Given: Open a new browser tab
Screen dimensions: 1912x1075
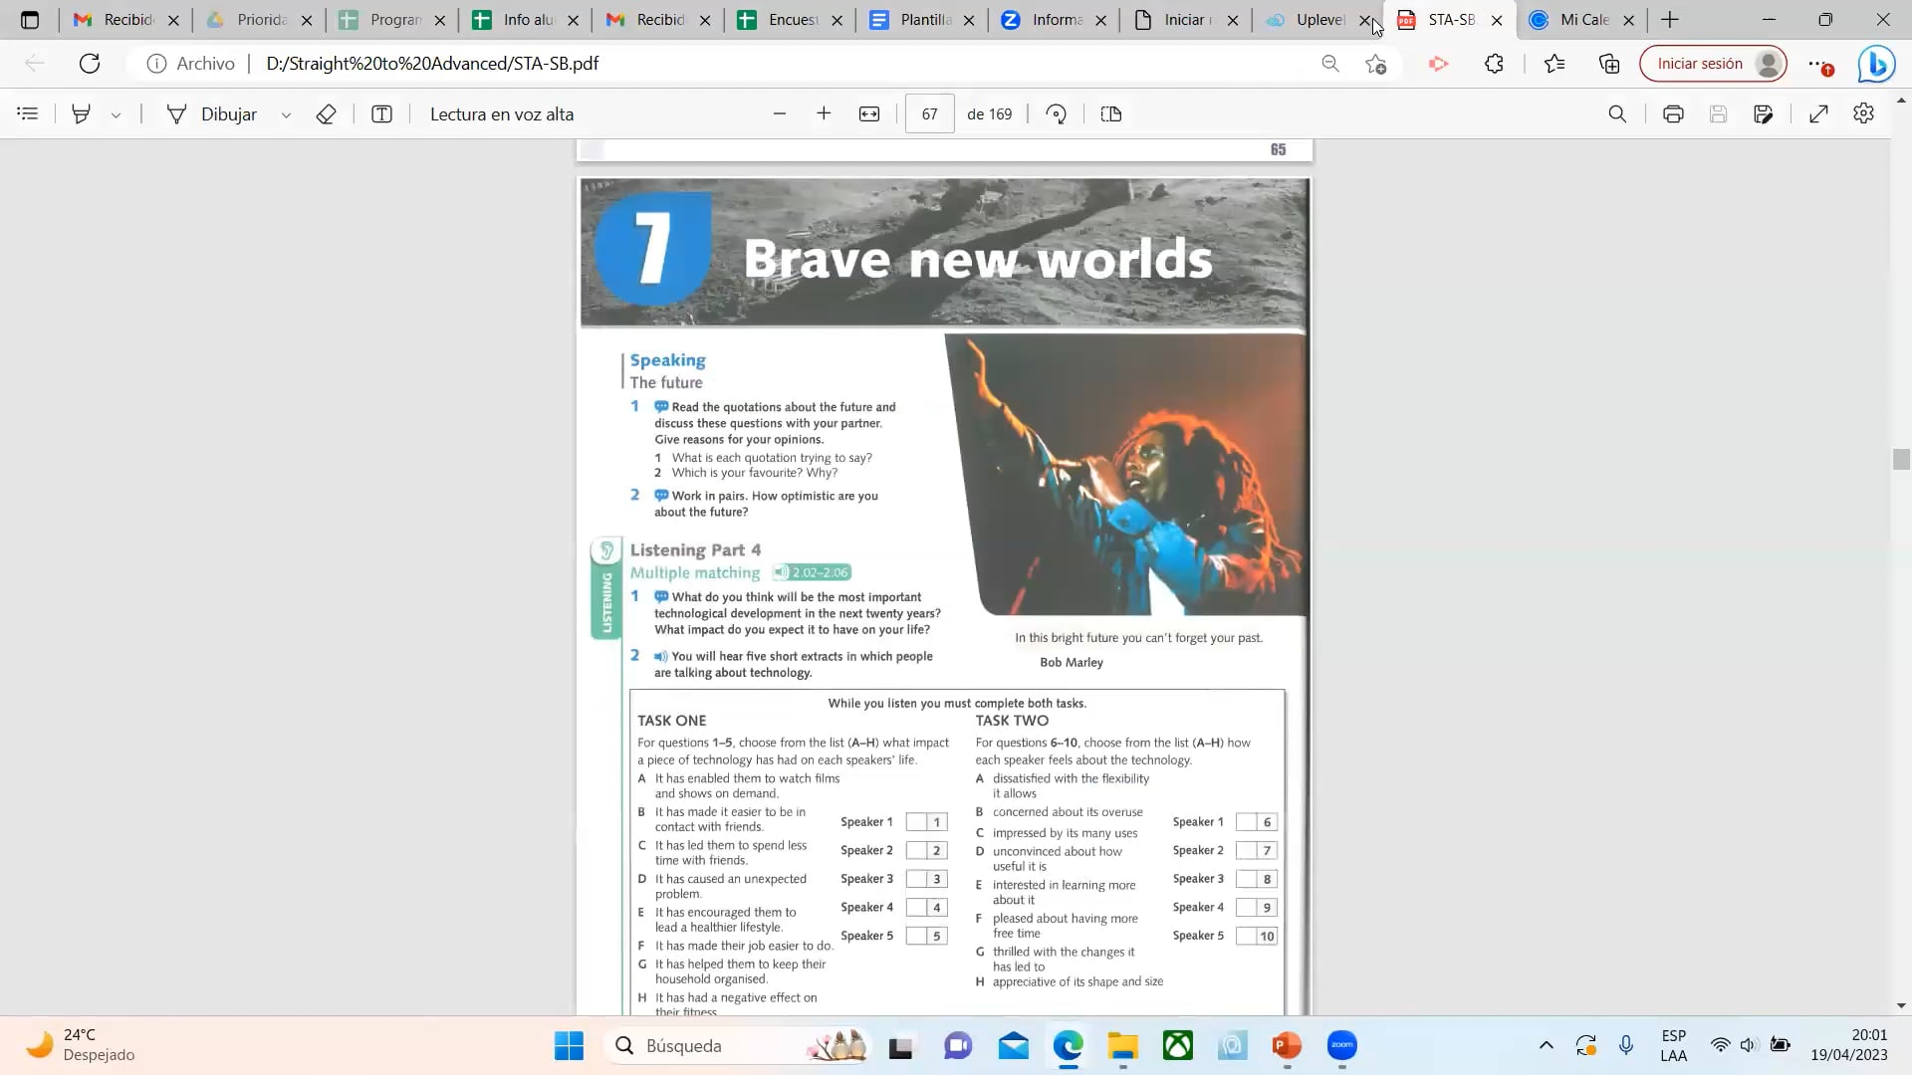Looking at the screenshot, I should coord(1670,20).
